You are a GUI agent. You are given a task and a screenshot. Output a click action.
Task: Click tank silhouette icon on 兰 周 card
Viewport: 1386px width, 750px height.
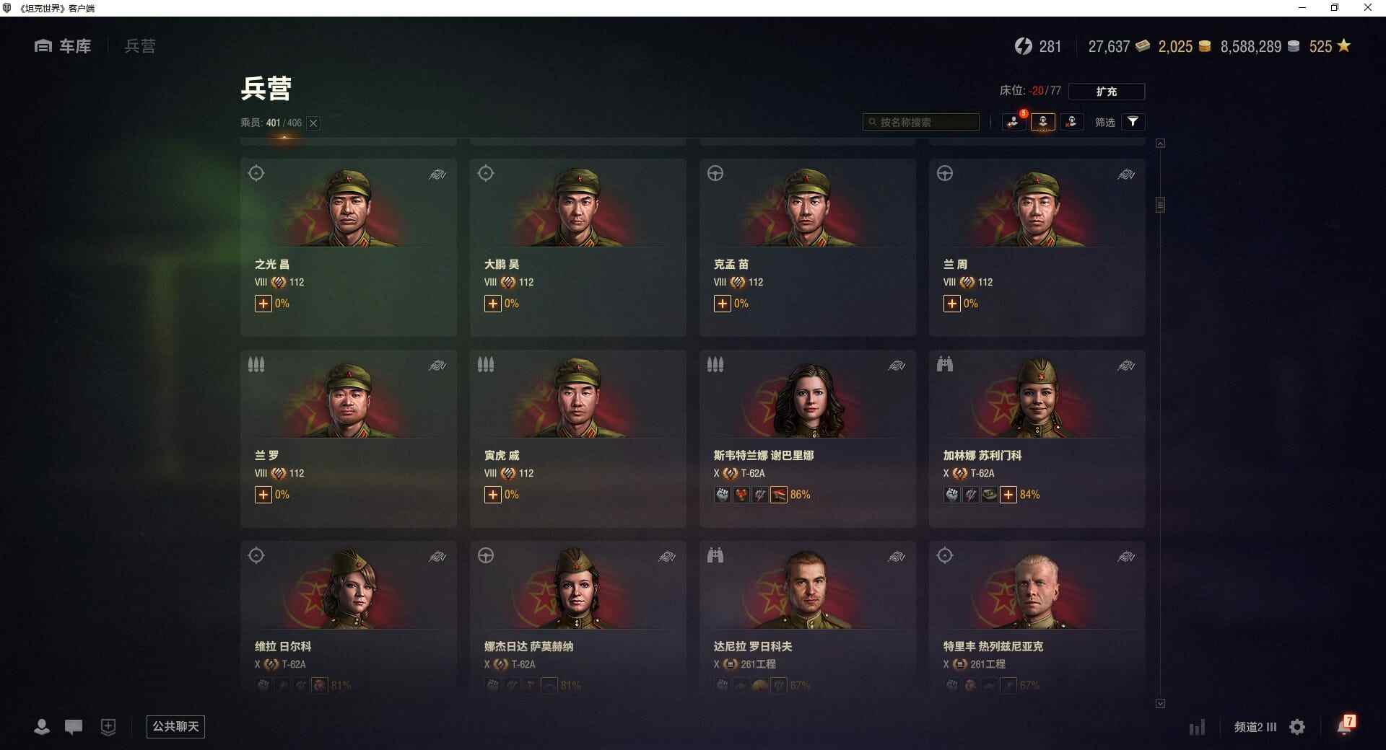pos(1126,175)
